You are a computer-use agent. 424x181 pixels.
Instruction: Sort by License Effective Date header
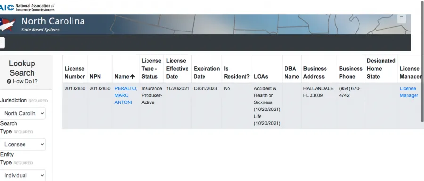tap(177, 69)
